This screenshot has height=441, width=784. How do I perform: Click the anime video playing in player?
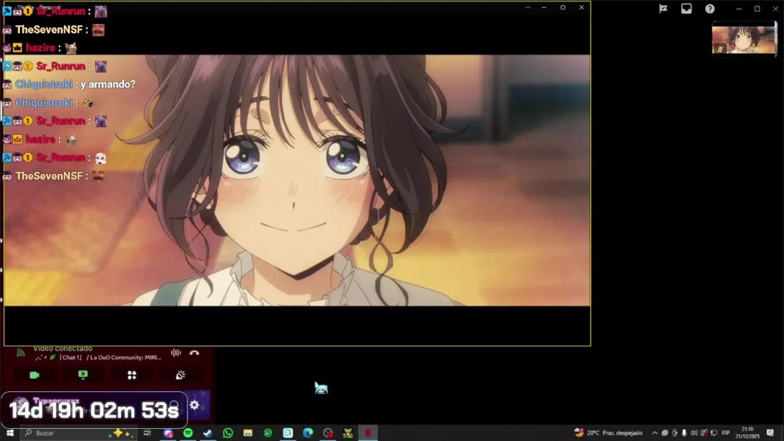pyautogui.click(x=297, y=181)
